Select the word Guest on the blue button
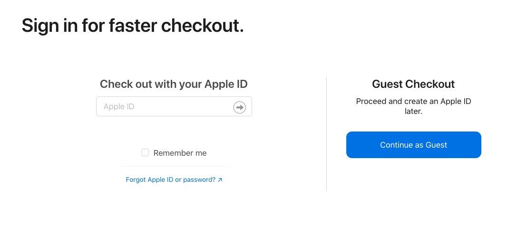The width and height of the screenshot is (527, 245). coord(436,145)
